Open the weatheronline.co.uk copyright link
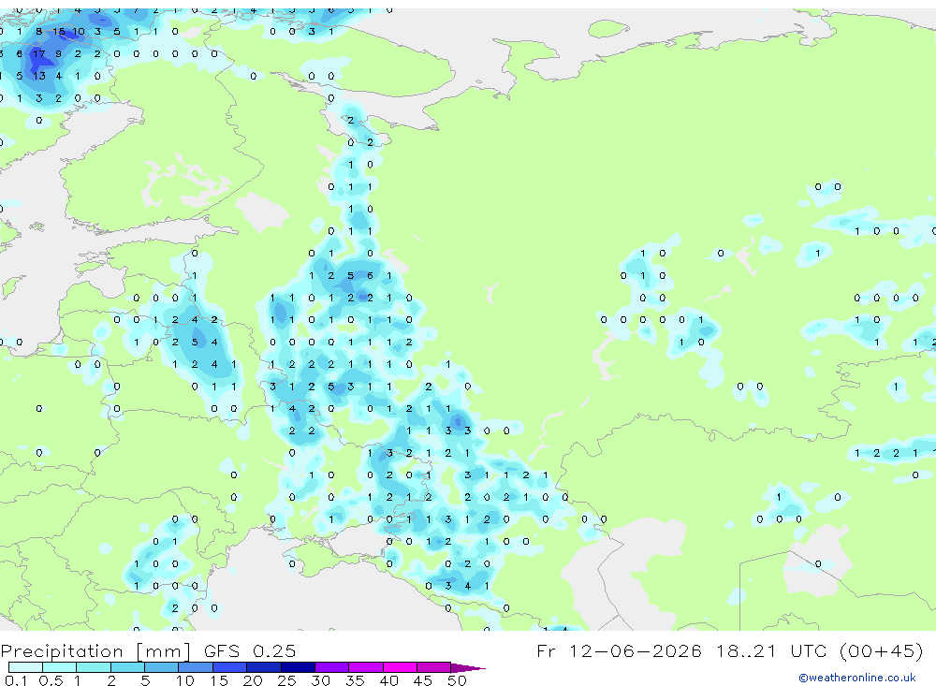This screenshot has height=686, width=936. click(857, 678)
